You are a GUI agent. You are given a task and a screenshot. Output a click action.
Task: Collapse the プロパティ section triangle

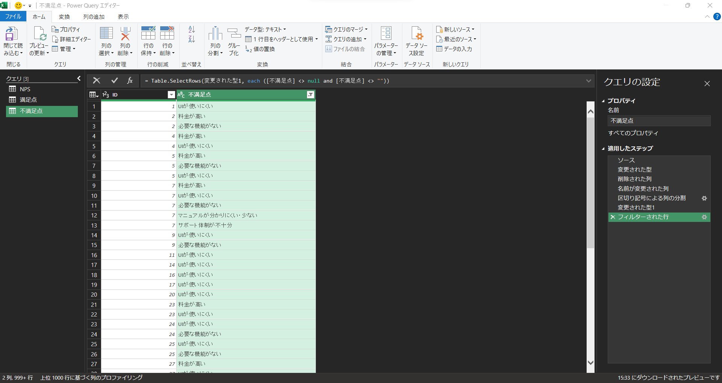pos(603,101)
